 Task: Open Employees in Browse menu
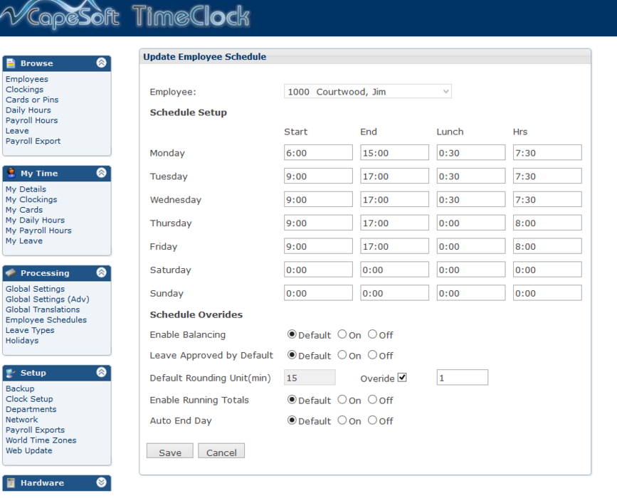click(x=27, y=79)
